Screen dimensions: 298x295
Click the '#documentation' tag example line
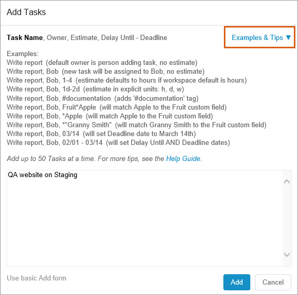point(103,98)
